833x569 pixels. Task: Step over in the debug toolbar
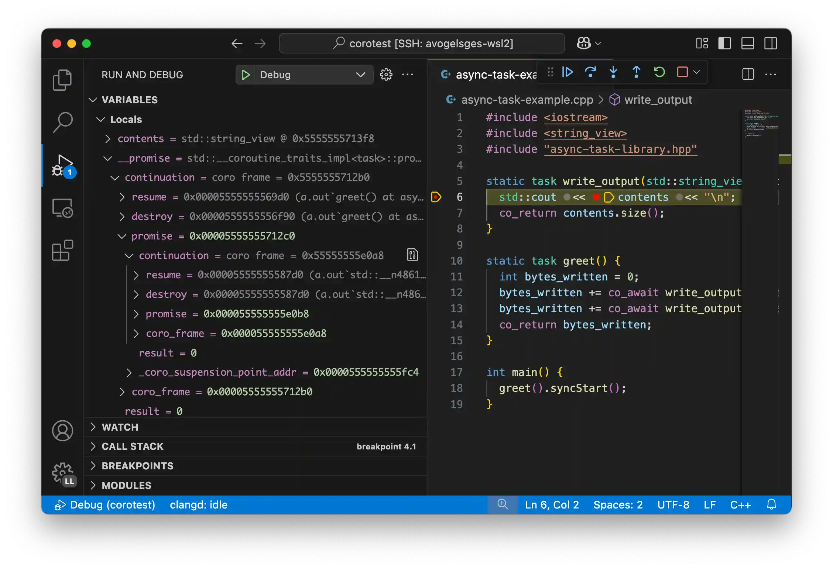[x=590, y=72]
